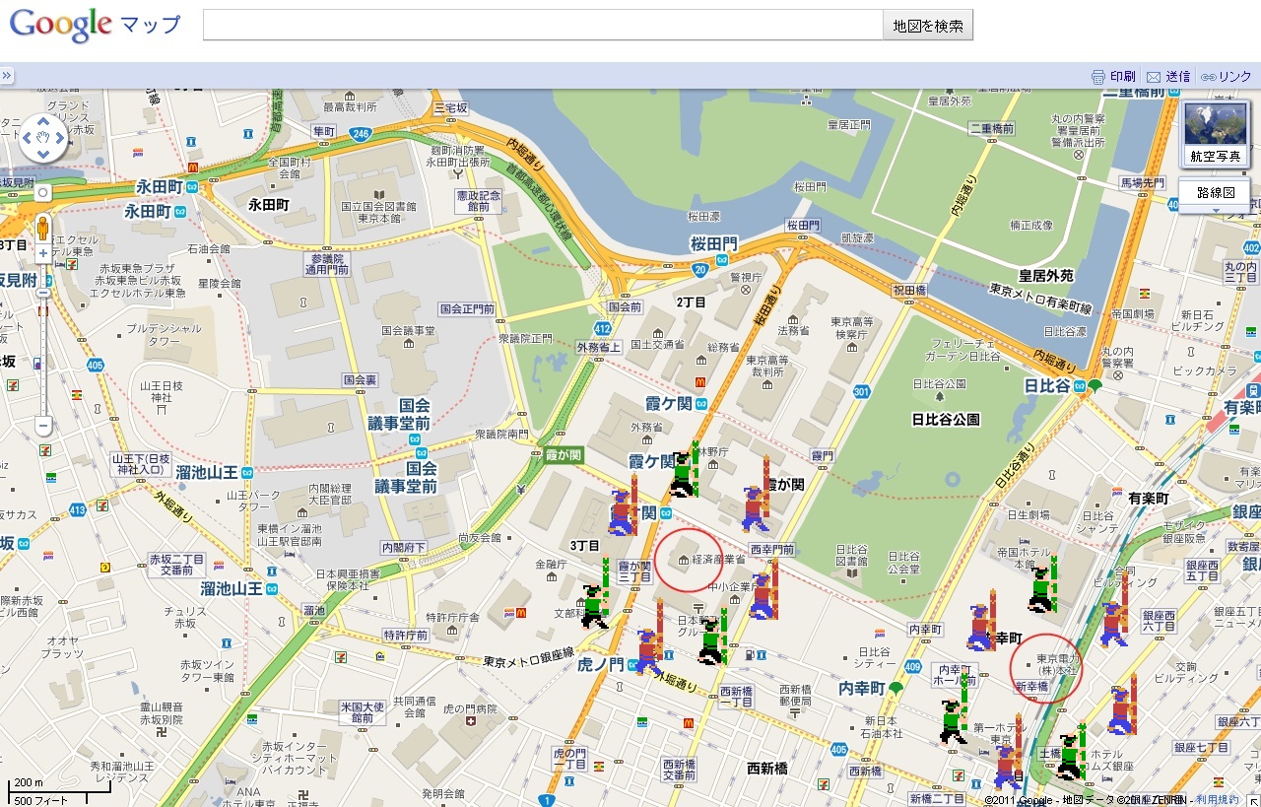
Task: Pan the map north with the up arrow
Action: (x=43, y=122)
